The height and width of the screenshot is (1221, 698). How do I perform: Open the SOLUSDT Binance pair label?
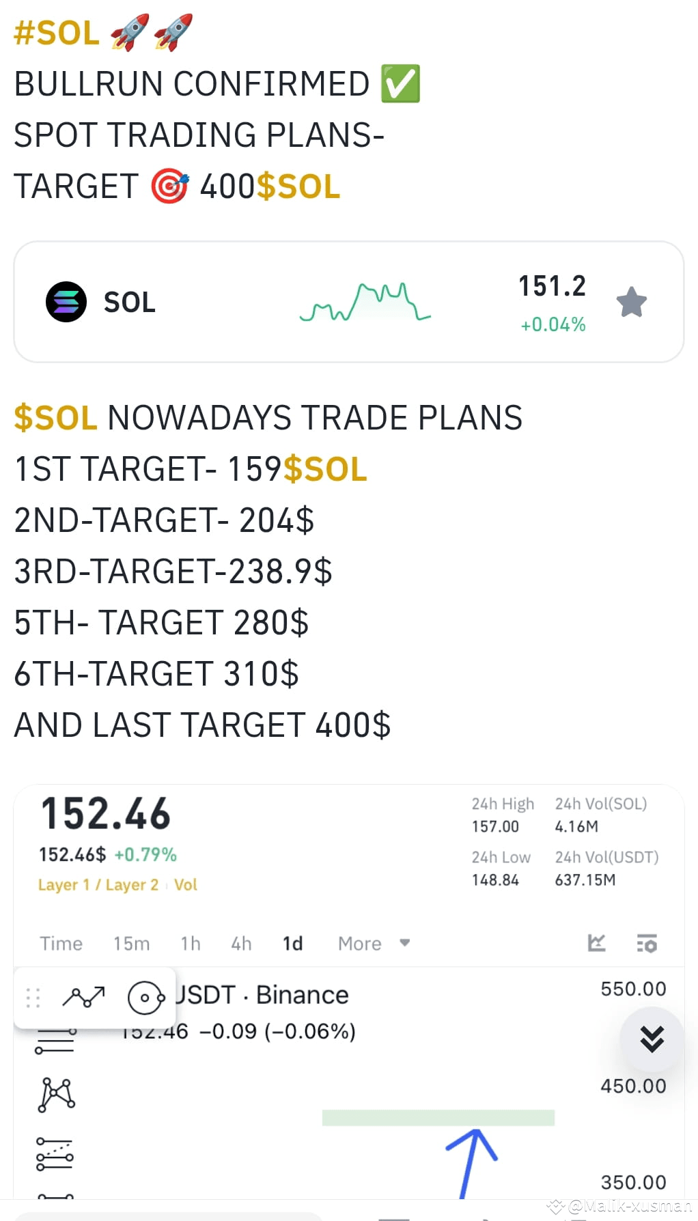click(x=260, y=994)
